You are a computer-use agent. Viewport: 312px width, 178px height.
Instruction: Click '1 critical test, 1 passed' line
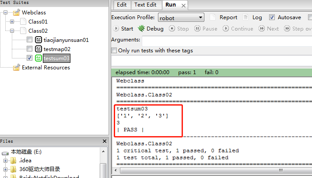click(178, 151)
